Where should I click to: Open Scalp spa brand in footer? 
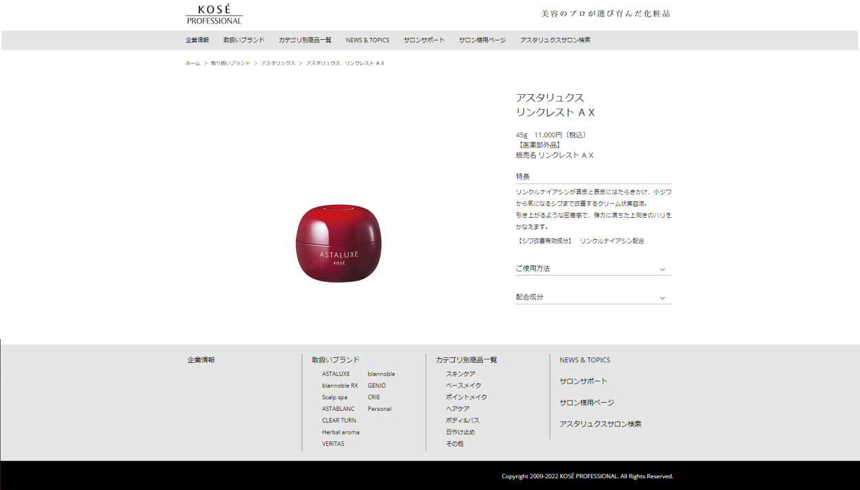point(334,397)
